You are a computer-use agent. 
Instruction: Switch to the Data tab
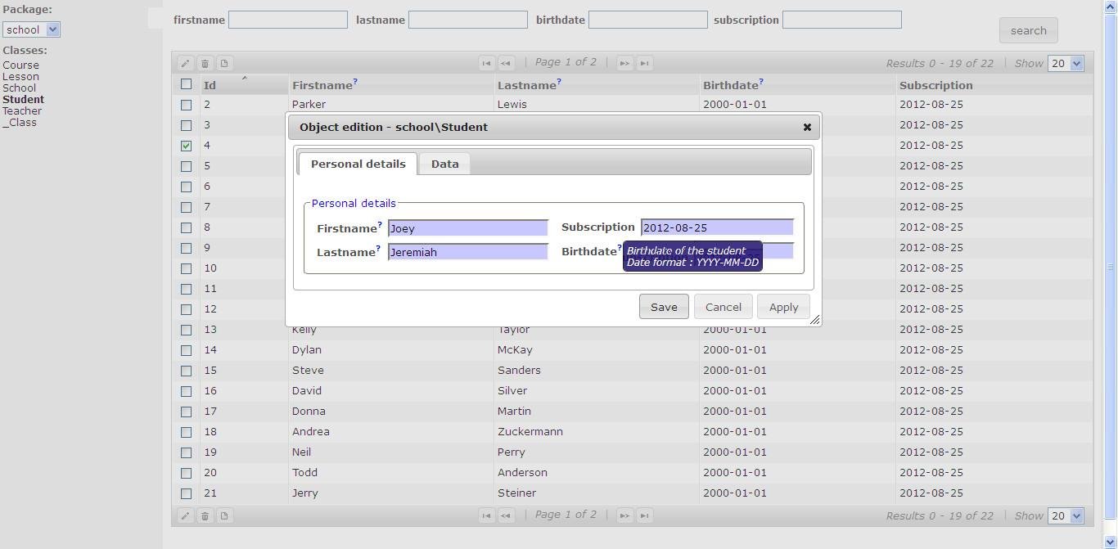pyautogui.click(x=444, y=163)
